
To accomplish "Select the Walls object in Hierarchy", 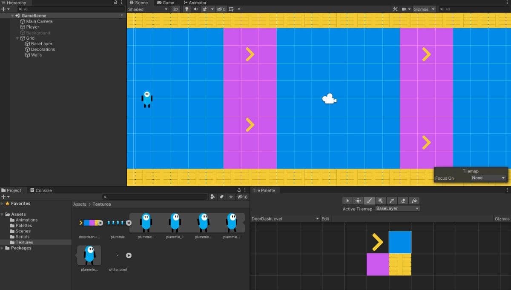I will coord(36,55).
